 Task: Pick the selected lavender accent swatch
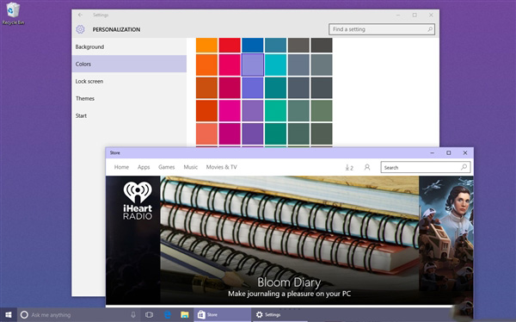[x=253, y=65]
